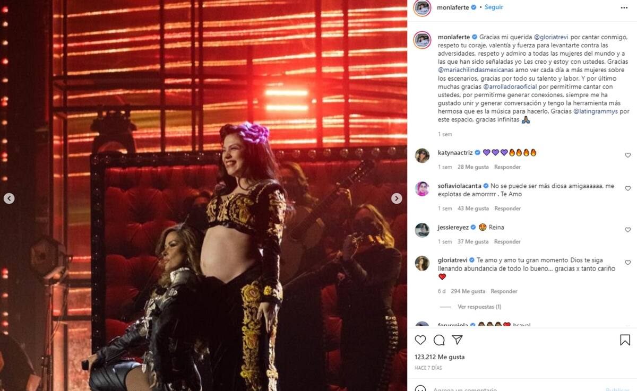Reply to jessiereyez's comment with Responder
This screenshot has width=637, height=391.
507,241
